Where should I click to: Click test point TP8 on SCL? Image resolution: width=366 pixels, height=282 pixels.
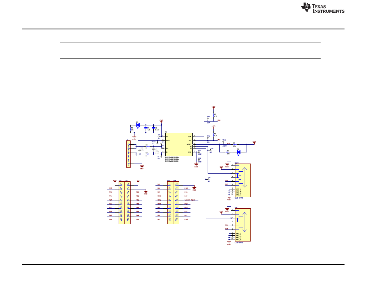point(208,138)
